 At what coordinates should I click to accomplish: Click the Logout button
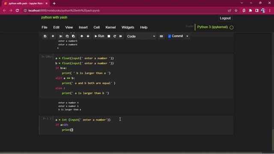coord(225,18)
